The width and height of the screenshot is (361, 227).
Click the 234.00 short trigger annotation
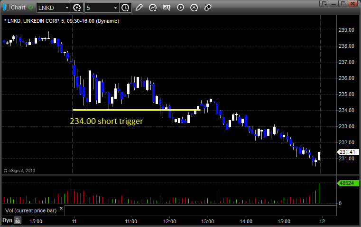coord(106,121)
